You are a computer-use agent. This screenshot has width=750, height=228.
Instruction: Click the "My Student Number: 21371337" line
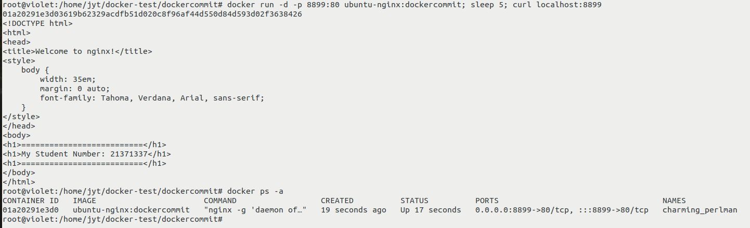(86, 154)
